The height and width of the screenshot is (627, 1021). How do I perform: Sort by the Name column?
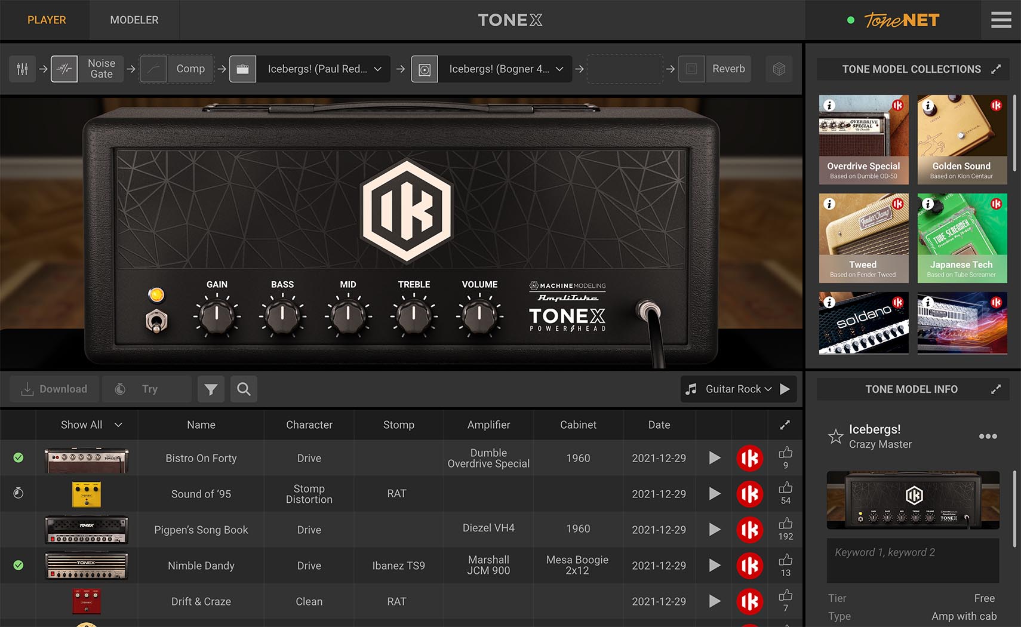click(201, 425)
